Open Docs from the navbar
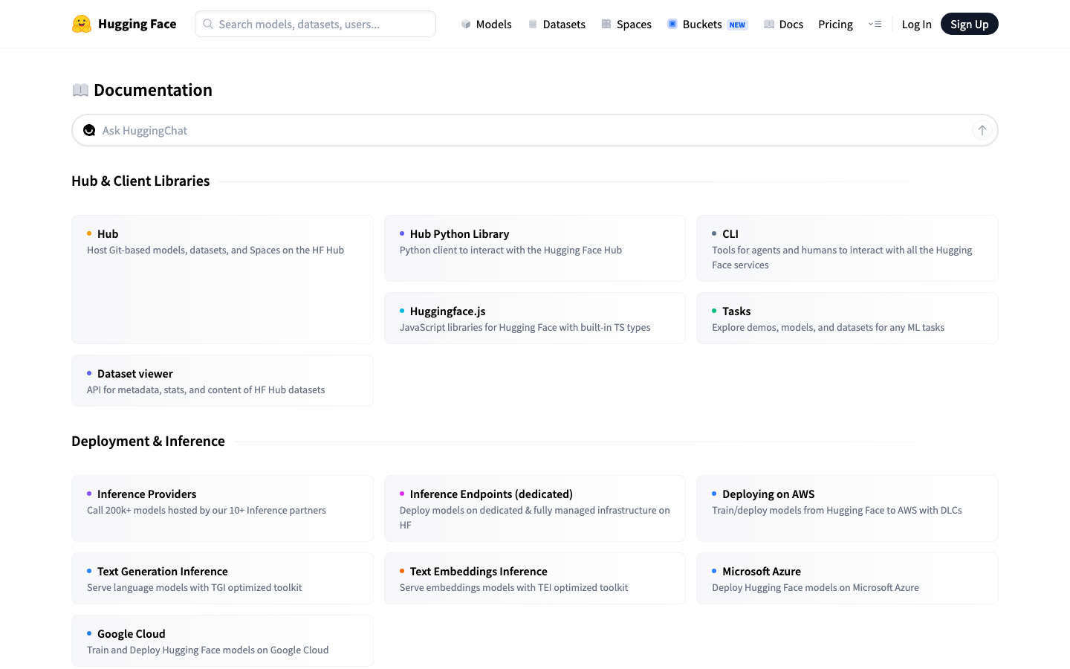 tap(783, 25)
